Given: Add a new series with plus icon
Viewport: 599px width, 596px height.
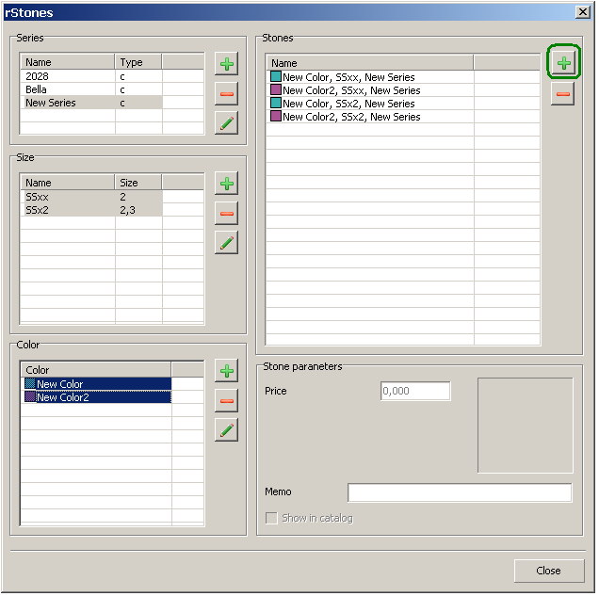Looking at the screenshot, I should tap(227, 64).
